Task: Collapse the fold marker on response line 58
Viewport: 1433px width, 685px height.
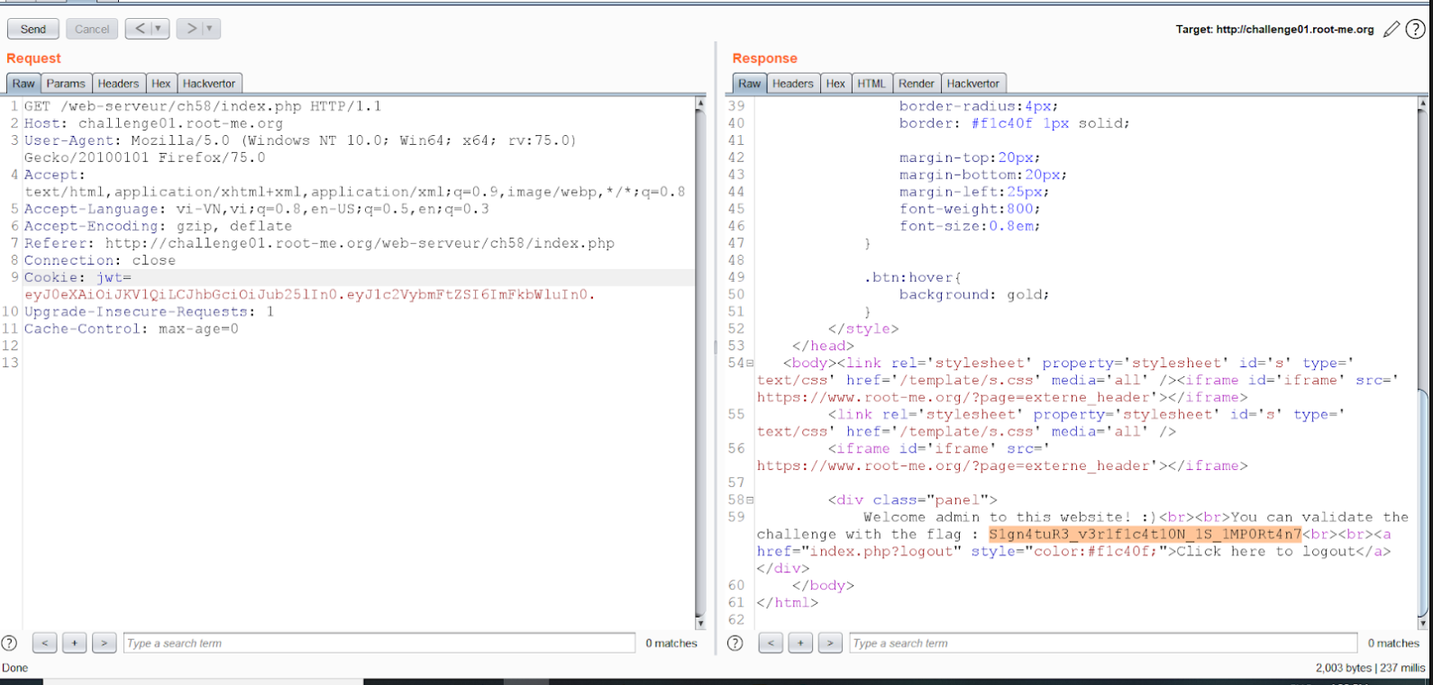Action: [750, 500]
